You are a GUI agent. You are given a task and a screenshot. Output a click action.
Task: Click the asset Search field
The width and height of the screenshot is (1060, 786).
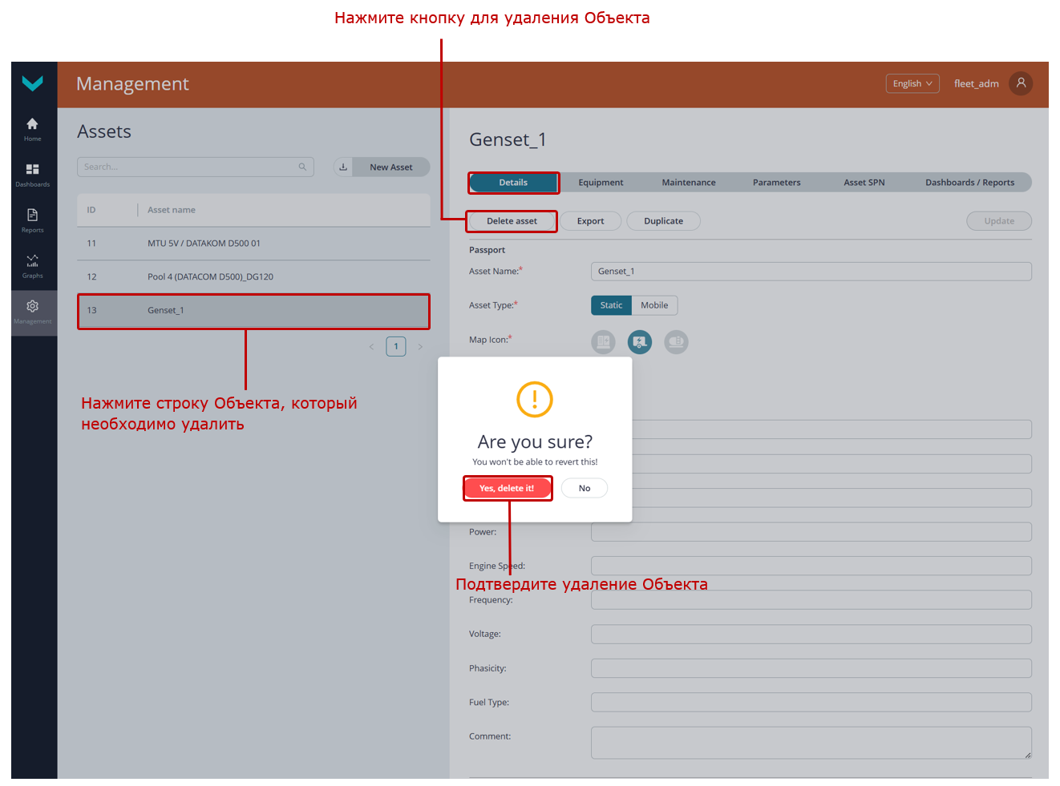(x=190, y=167)
